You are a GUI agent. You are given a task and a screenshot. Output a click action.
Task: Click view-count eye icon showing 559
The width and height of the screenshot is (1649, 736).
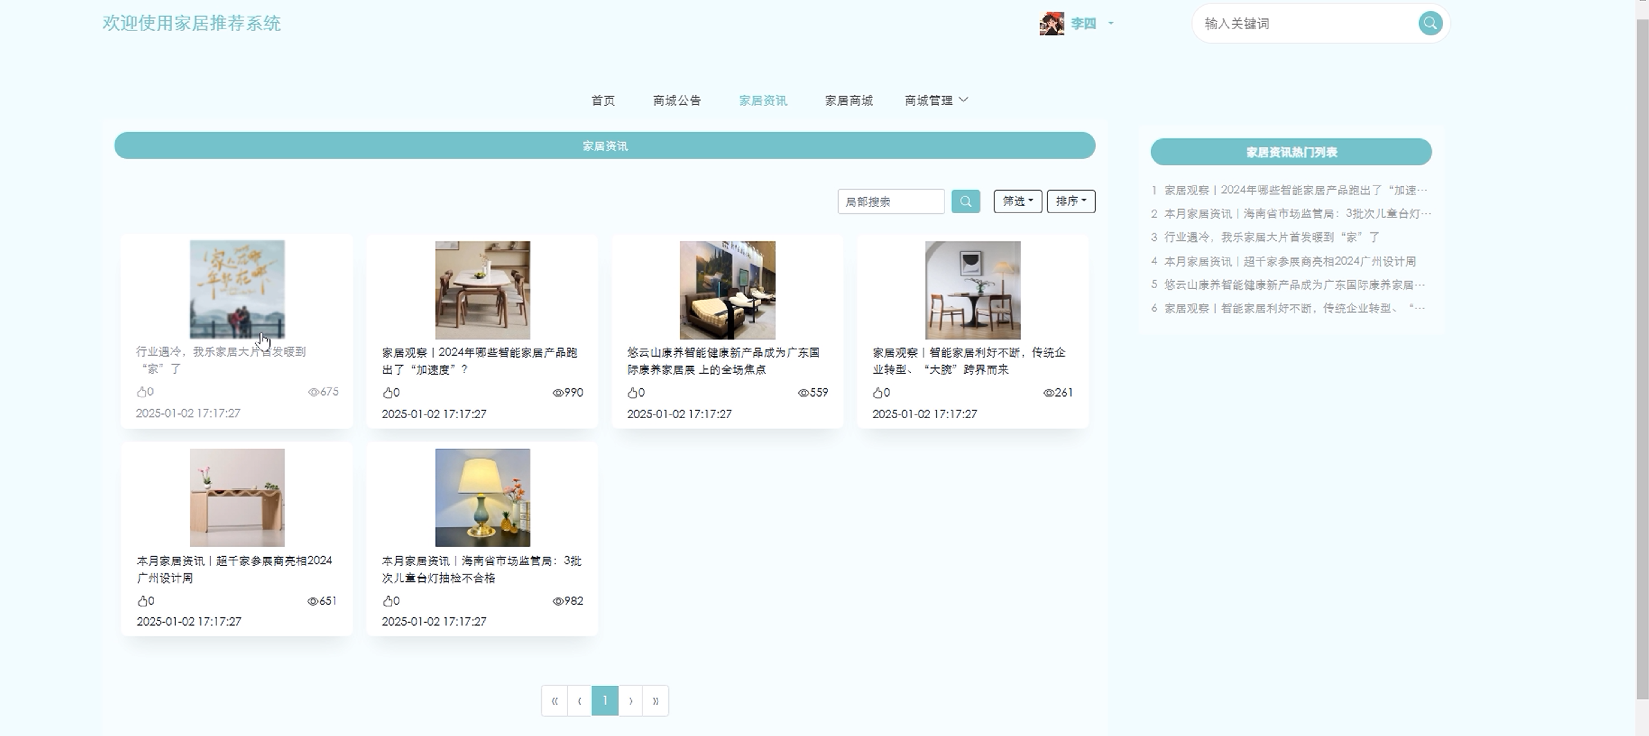point(803,393)
